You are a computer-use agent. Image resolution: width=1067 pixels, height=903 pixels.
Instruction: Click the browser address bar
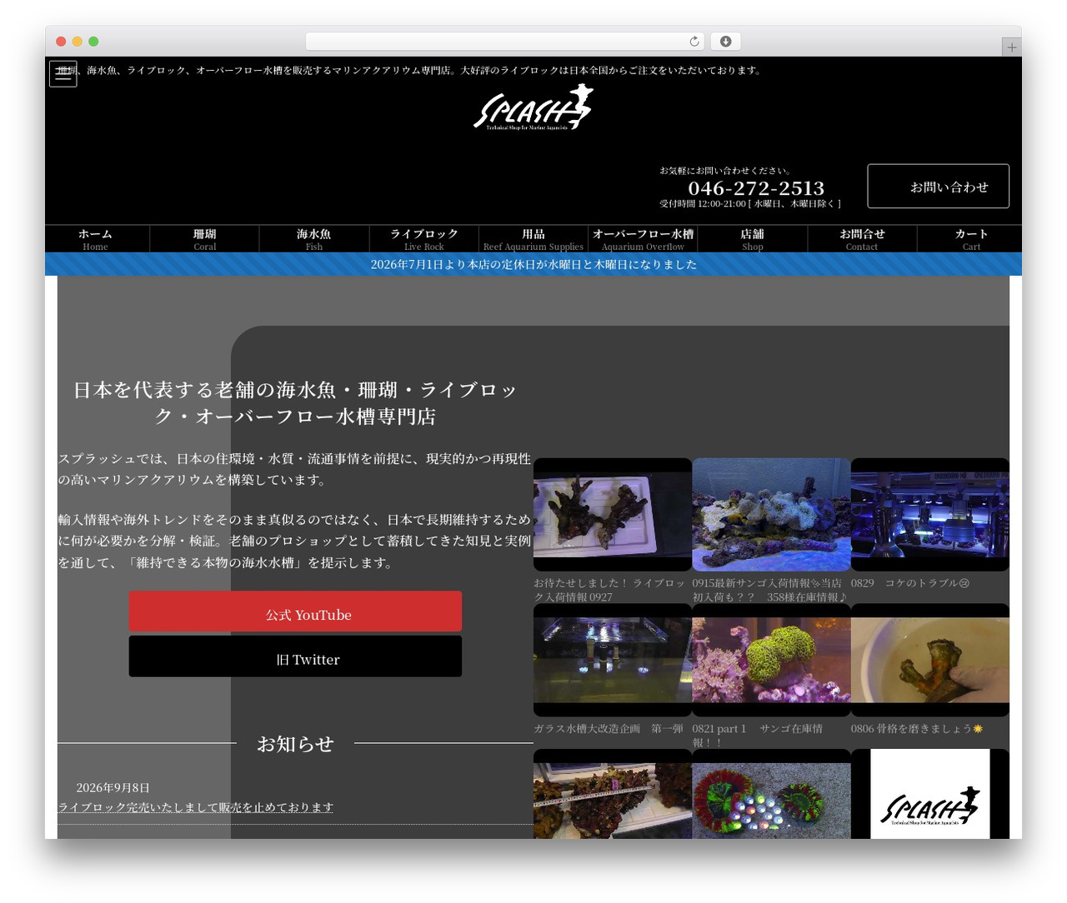(505, 42)
